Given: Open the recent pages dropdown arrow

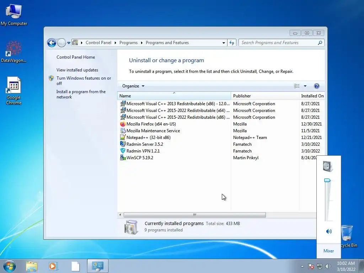Looking at the screenshot, I should (69, 43).
